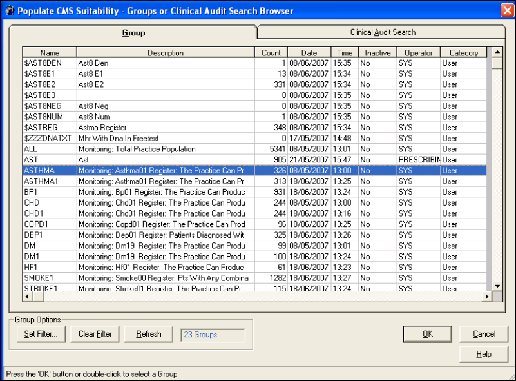This screenshot has height=381, width=516.
Task: Switch to the Clinical Audit Search tab
Action: click(x=383, y=32)
